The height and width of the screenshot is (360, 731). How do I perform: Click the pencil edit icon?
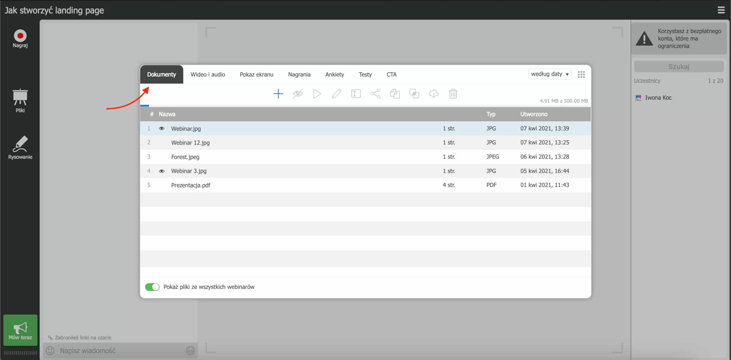[x=336, y=94]
